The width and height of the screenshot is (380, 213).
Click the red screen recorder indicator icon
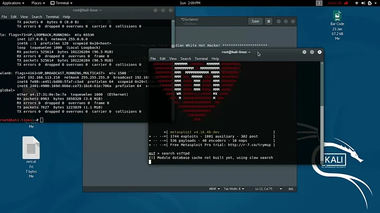point(346,3)
